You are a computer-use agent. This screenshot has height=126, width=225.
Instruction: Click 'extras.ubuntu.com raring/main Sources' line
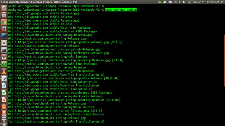(x=48, y=56)
